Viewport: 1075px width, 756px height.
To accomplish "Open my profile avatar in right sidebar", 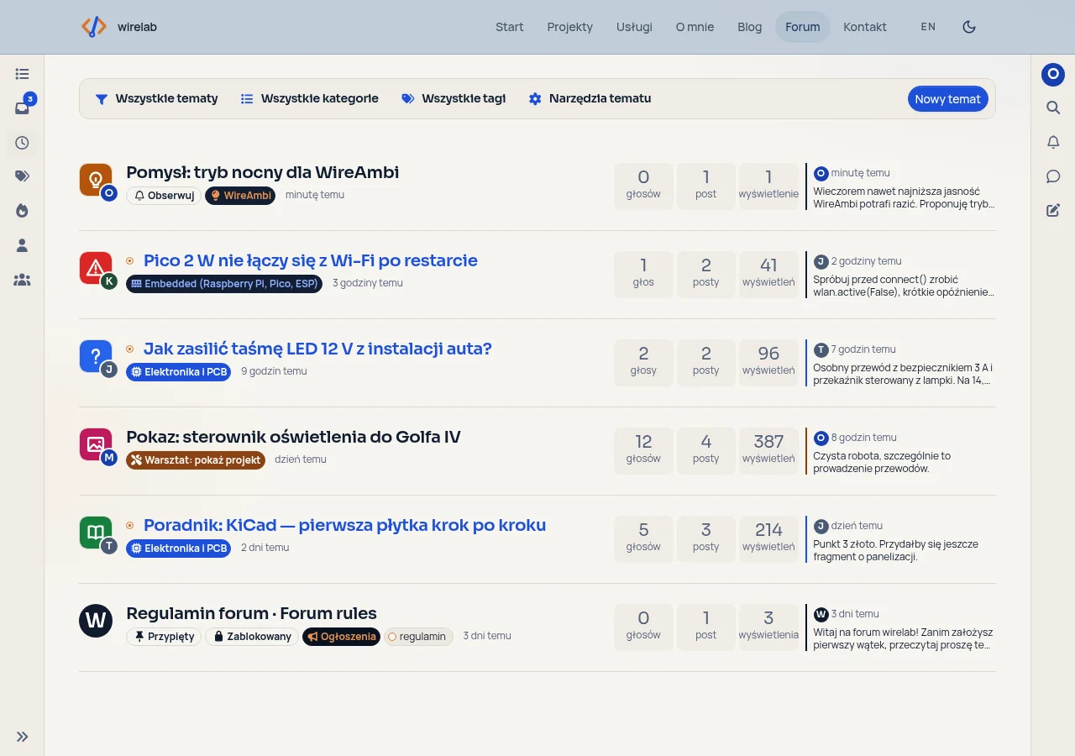I will click(x=1053, y=74).
